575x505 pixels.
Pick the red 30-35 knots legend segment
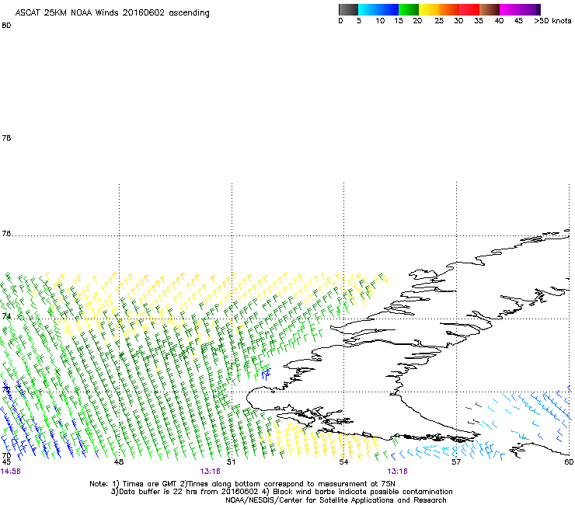pyautogui.click(x=469, y=9)
